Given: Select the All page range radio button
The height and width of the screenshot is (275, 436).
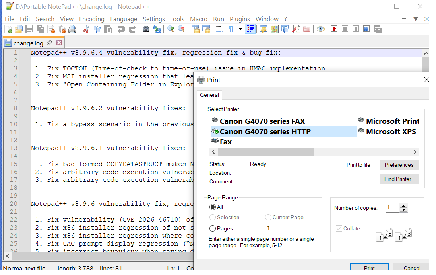Looking at the screenshot, I should [213, 207].
